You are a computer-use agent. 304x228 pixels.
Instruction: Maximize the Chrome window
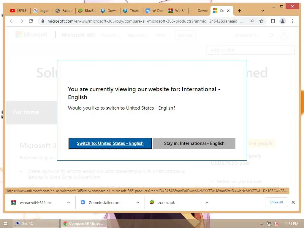282,7
